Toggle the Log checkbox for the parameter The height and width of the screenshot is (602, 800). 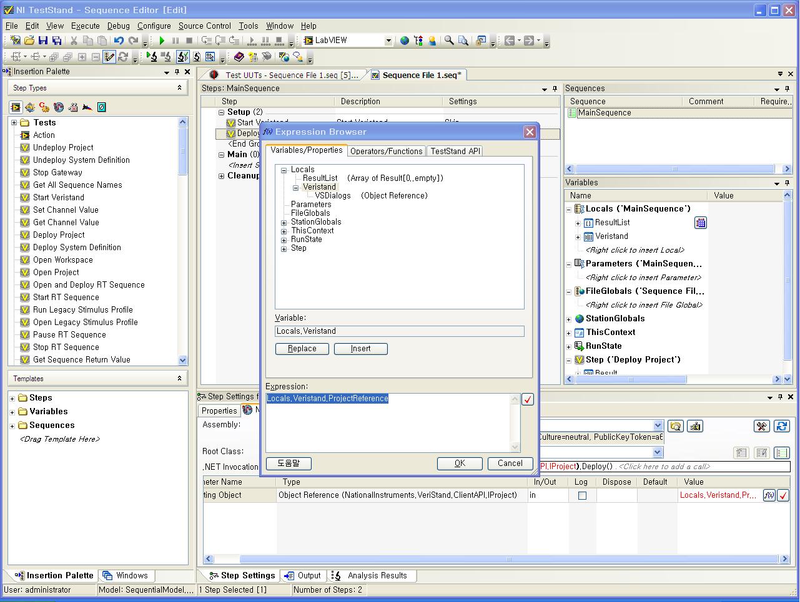tap(582, 496)
